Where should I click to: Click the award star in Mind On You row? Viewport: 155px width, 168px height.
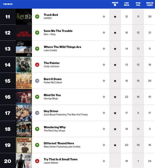(x=115, y=97)
